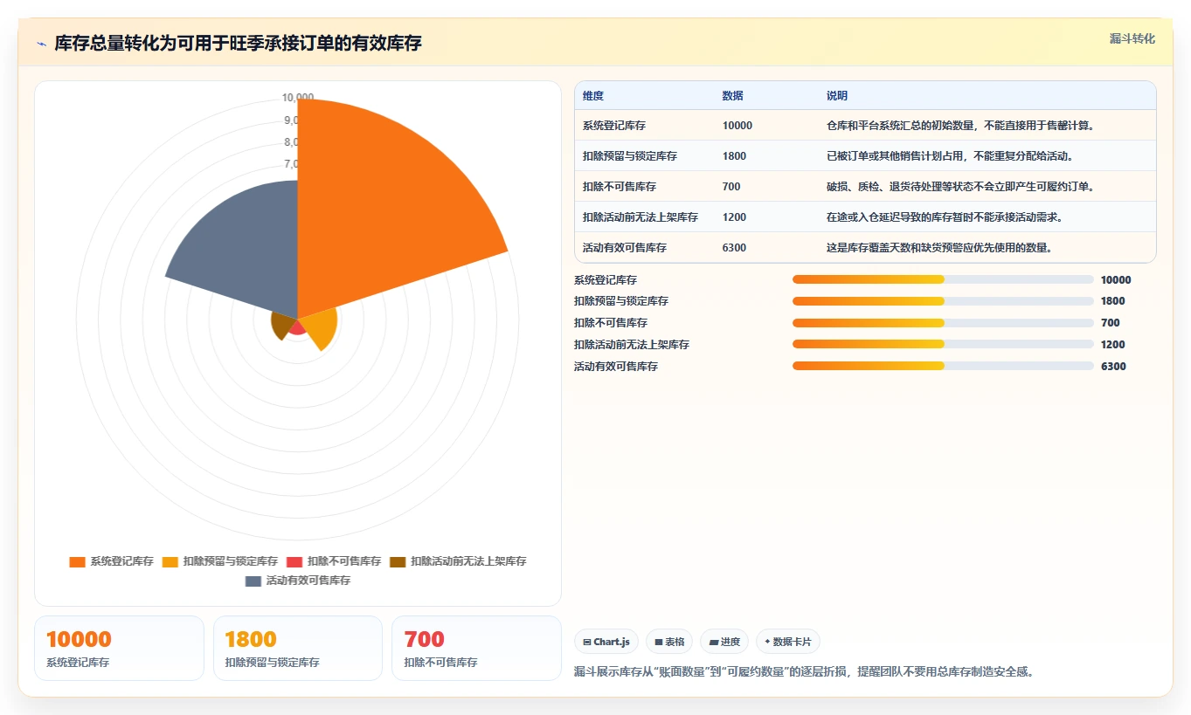Click the page title 库存总量转化为可用于旺季承接订单的有效库存
Image resolution: width=1191 pixels, height=715 pixels.
click(x=238, y=44)
